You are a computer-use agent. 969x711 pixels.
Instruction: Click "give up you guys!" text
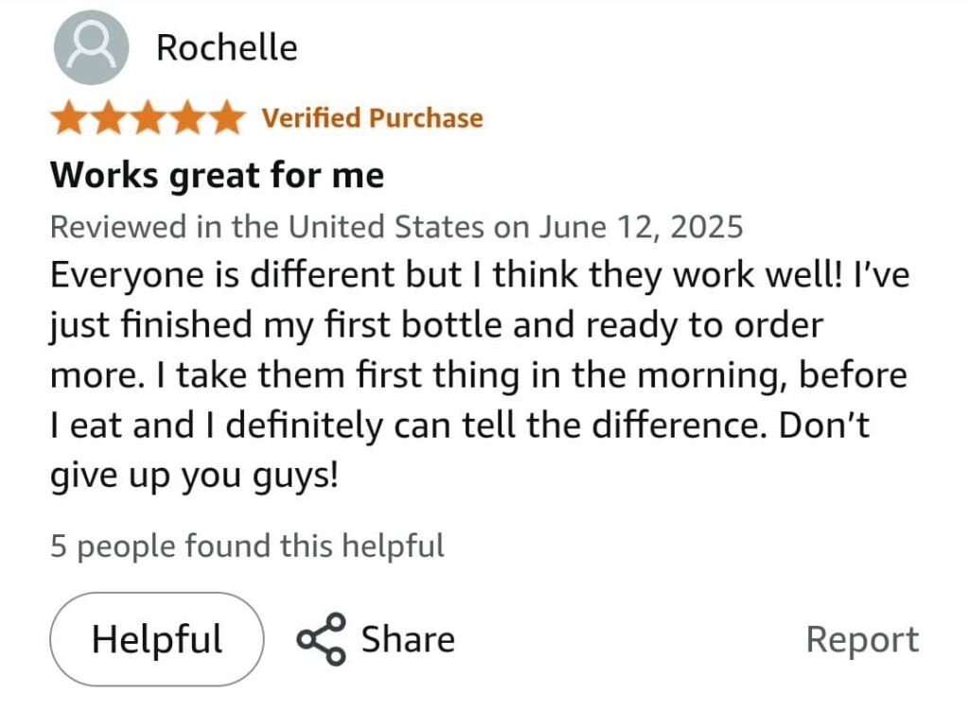point(193,476)
